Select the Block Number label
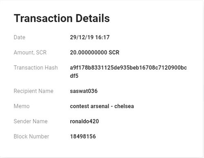 (x=31, y=136)
